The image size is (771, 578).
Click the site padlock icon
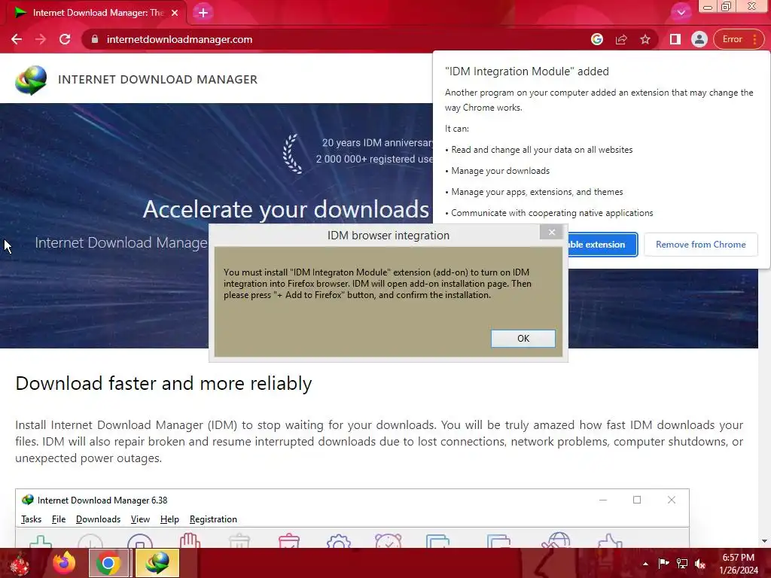[95, 39]
